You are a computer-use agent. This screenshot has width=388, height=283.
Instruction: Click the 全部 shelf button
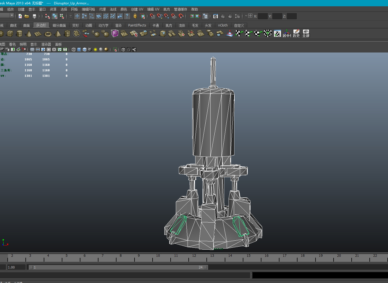[x=306, y=34]
